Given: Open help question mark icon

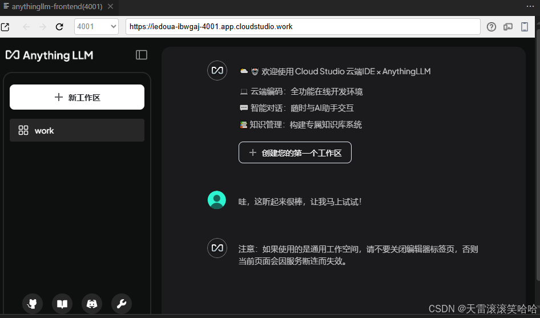Looking at the screenshot, I should pos(491,27).
